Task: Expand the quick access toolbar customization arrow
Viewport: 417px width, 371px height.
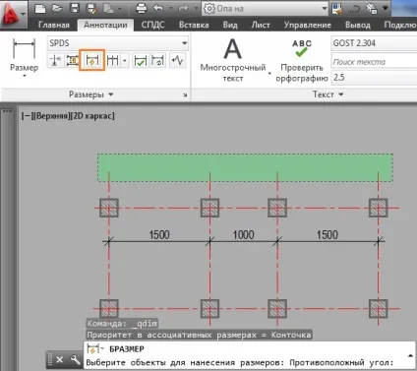Action: (386, 8)
